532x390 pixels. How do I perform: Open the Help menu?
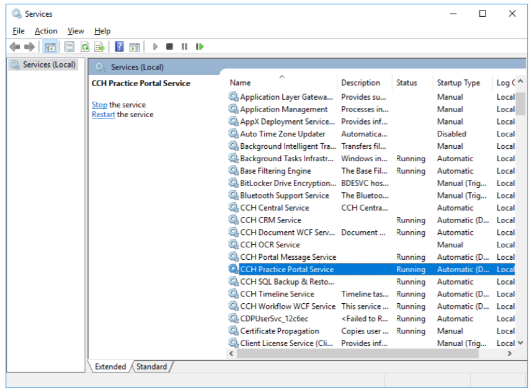tap(102, 31)
